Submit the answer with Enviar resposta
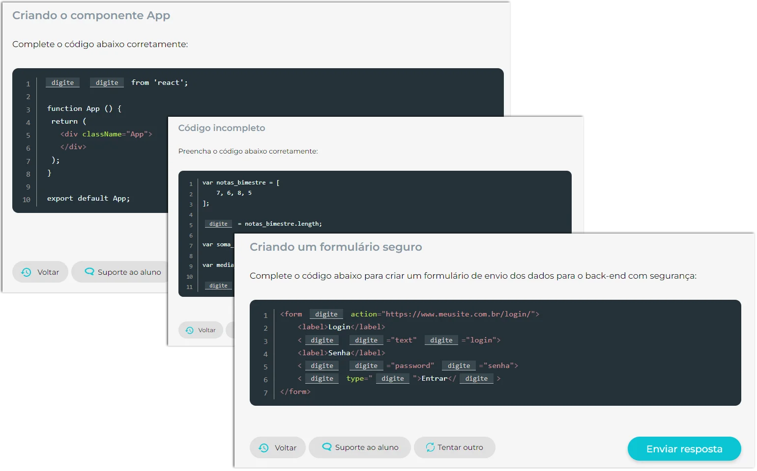Image resolution: width=757 pixels, height=471 pixels. click(x=684, y=448)
